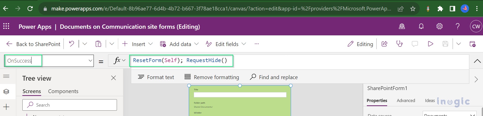Click Back to SharePoint
Image resolution: width=483 pixels, height=116 pixels.
point(33,44)
